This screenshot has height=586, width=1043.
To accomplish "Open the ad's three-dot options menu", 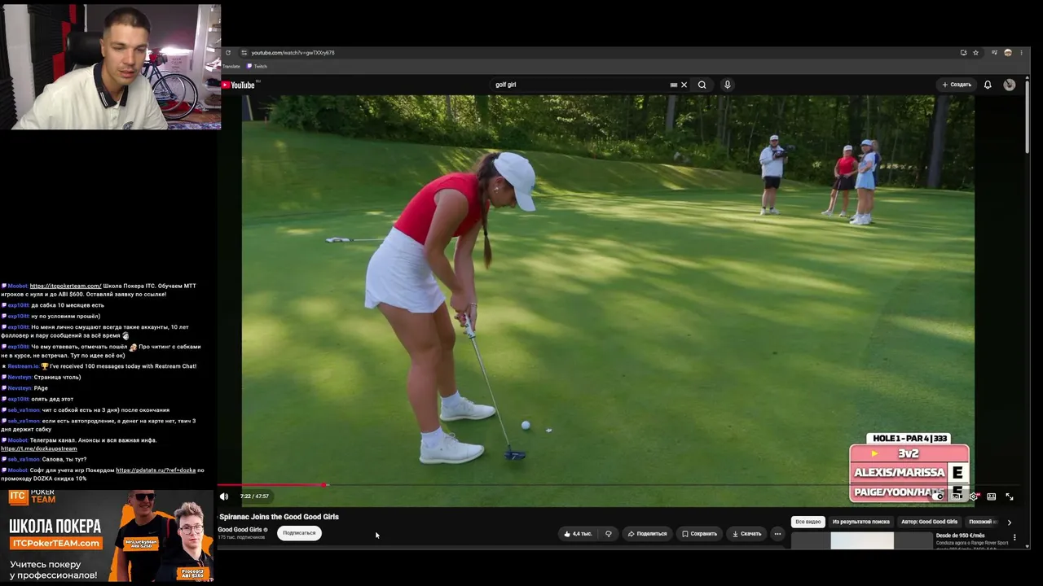I will [1014, 538].
